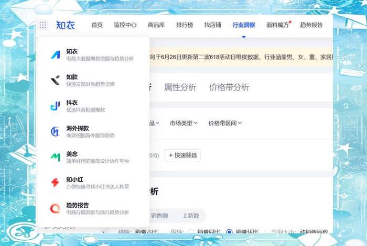This screenshot has height=246, width=367.
Task: Click the 知衣 logo in header
Action: click(66, 25)
